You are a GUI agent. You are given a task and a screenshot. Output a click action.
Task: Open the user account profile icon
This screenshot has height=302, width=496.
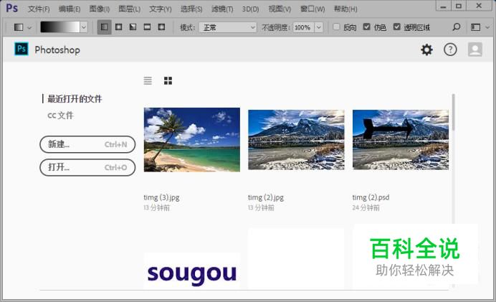(474, 49)
